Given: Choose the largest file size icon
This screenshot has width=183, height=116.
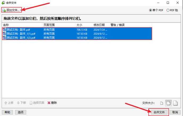Looking at the screenshot, I should click(x=175, y=103).
